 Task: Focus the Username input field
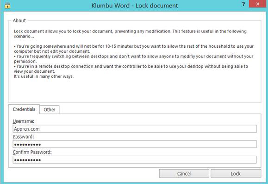coord(135,129)
